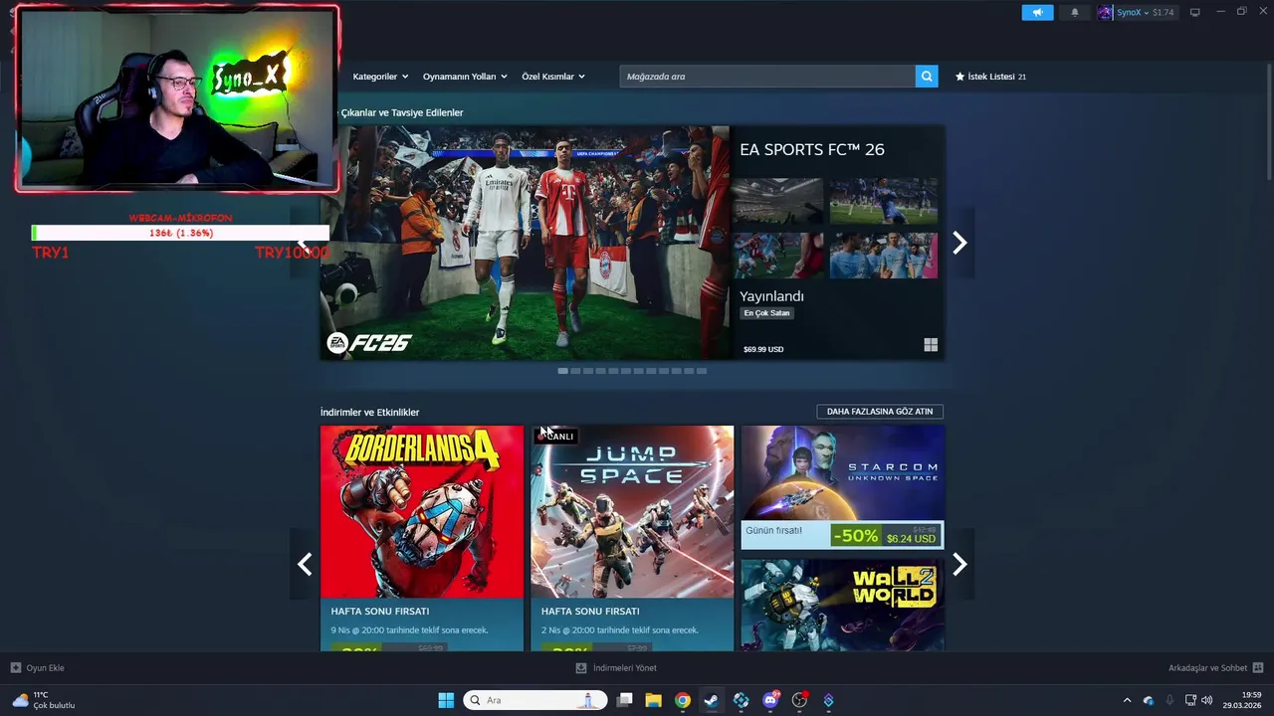This screenshot has width=1274, height=716.
Task: Open the Windows Start menu
Action: tap(446, 700)
